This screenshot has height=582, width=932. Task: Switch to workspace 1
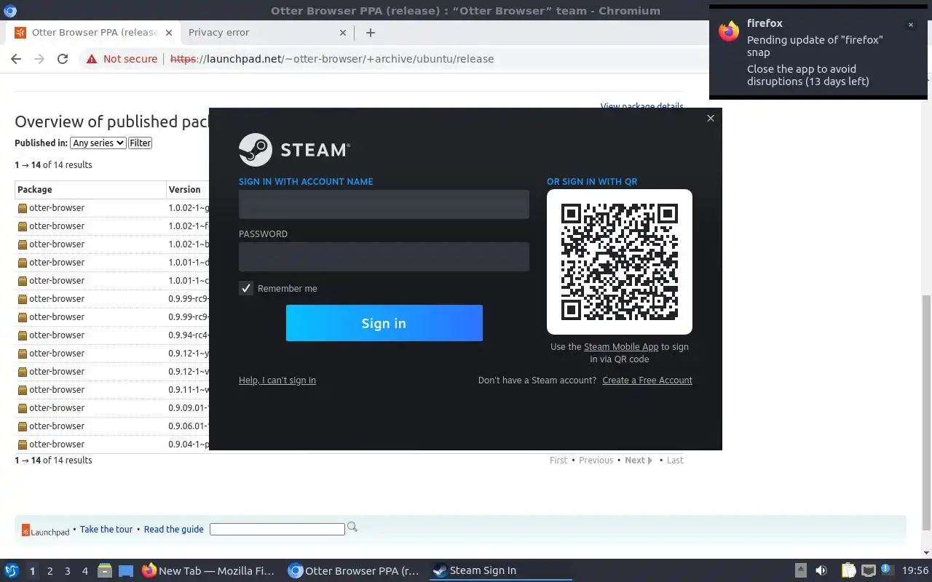point(32,571)
